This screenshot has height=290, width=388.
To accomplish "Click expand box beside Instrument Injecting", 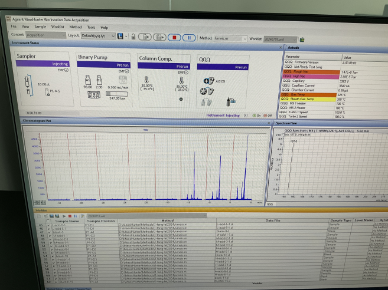I will pos(246,116).
